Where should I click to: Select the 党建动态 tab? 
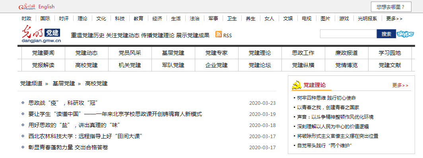87,53
